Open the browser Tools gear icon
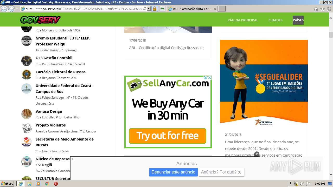333x187 pixels. pos(329,9)
